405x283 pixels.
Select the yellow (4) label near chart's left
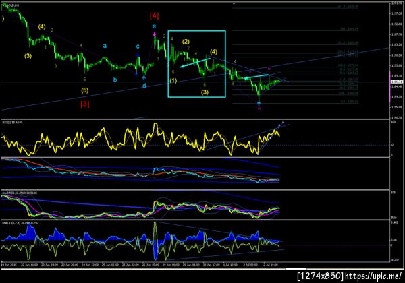42,26
